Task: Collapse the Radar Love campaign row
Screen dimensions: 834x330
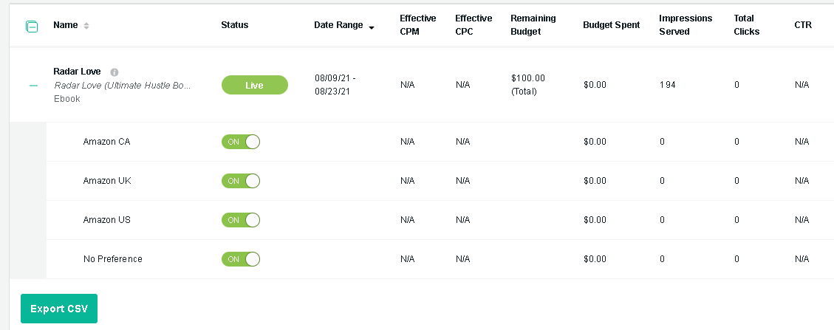Action: pos(33,86)
